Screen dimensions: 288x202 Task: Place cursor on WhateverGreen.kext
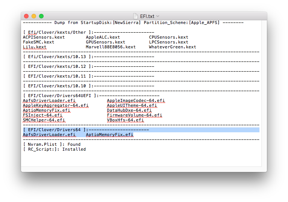point(172,47)
